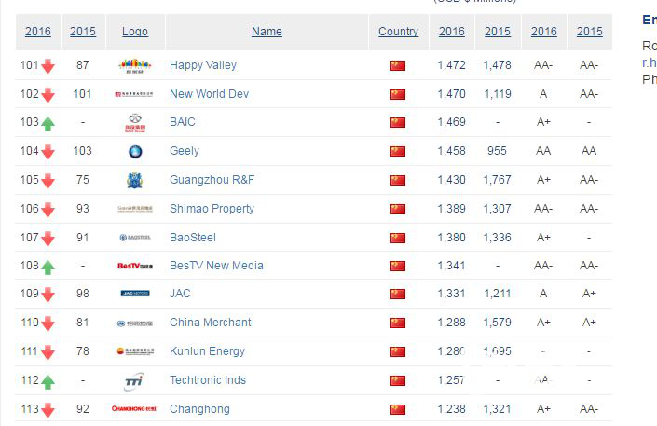Click China flag in Geely row

pyautogui.click(x=398, y=151)
